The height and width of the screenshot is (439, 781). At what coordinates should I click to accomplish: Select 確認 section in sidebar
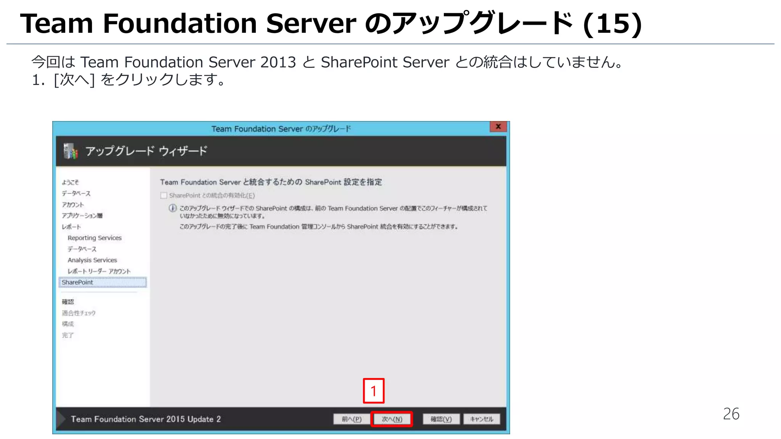point(68,302)
